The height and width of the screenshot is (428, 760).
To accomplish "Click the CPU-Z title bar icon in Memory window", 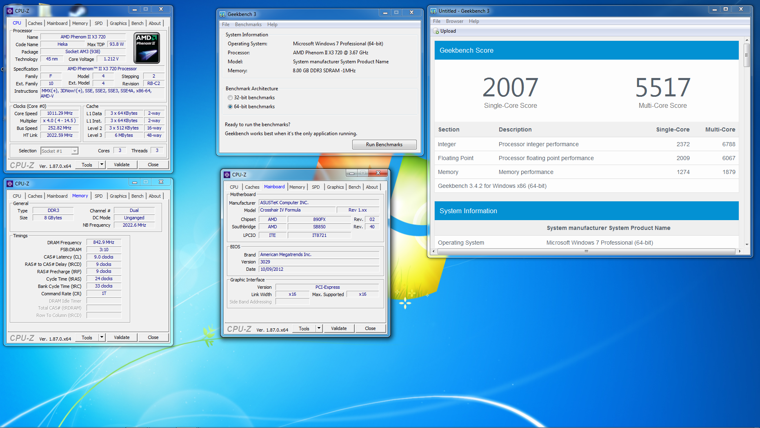I will coord(10,183).
